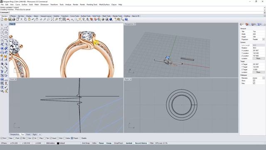
Task: Toggle the Quad osnap checkbox
Action: coord(51,138)
